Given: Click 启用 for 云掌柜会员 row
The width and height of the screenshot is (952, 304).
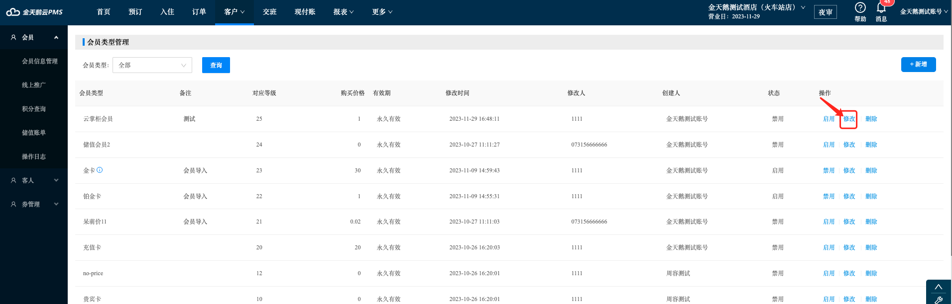Looking at the screenshot, I should click(x=829, y=119).
